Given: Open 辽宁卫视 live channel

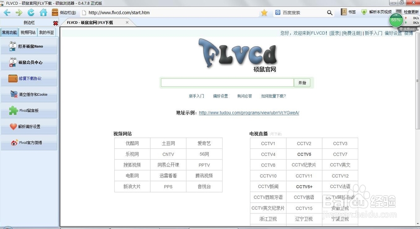Looking at the screenshot, I should coord(304,219).
